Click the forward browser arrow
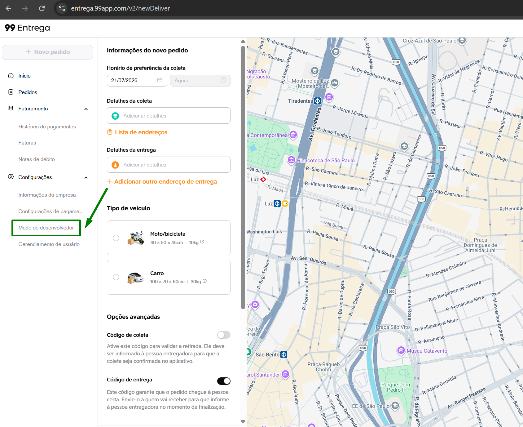This screenshot has width=523, height=427. [25, 8]
